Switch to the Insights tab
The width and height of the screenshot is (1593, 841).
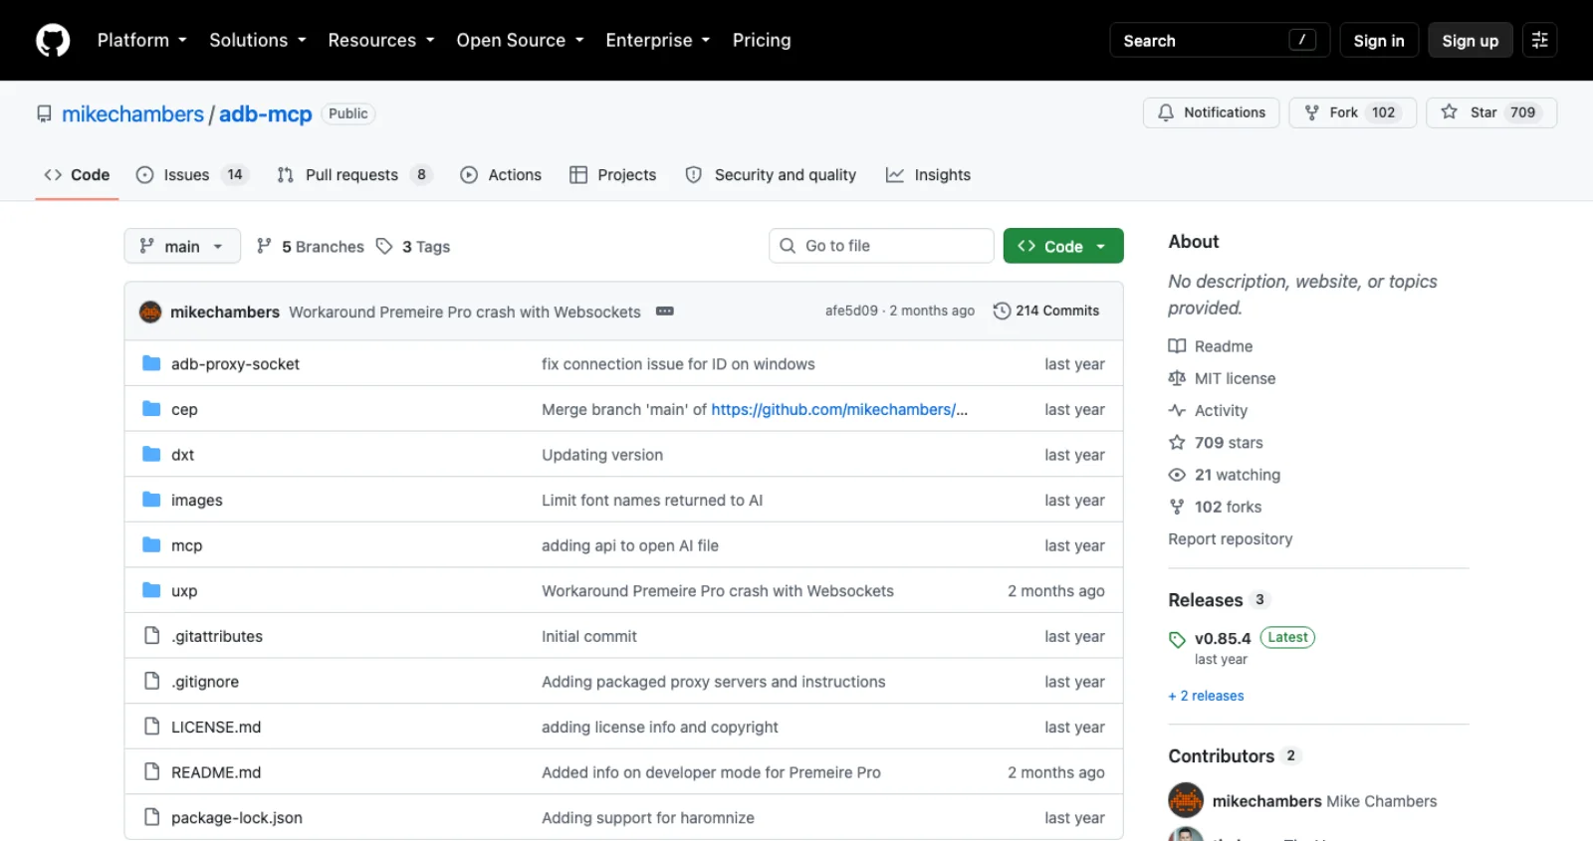(928, 175)
